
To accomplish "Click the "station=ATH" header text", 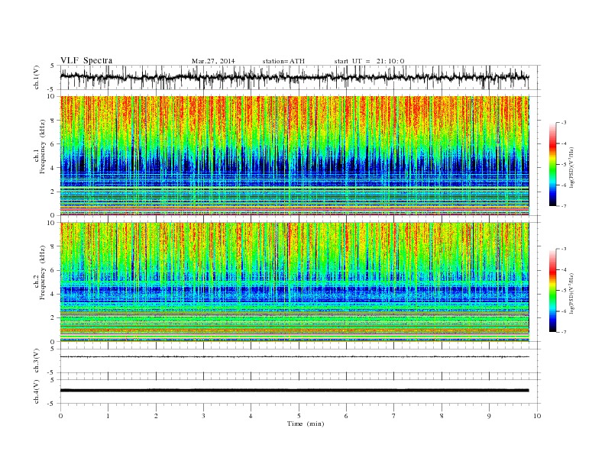I will [283, 61].
